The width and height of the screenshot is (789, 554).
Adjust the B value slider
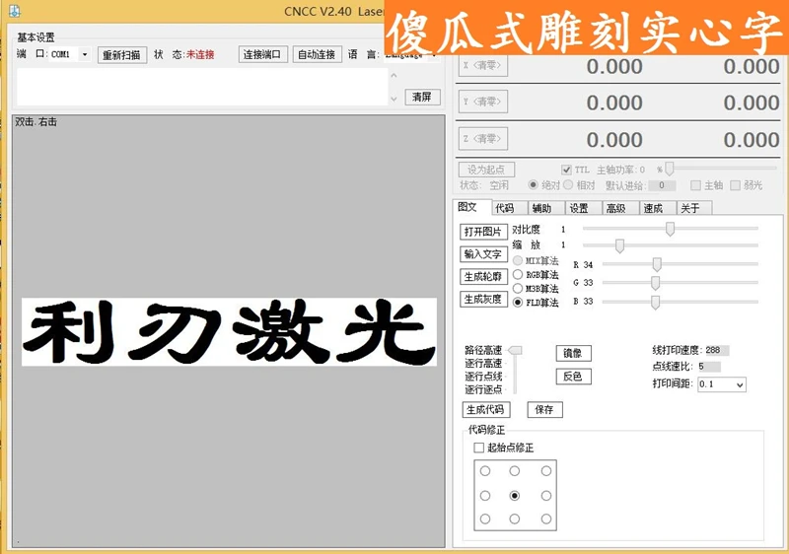click(x=655, y=302)
